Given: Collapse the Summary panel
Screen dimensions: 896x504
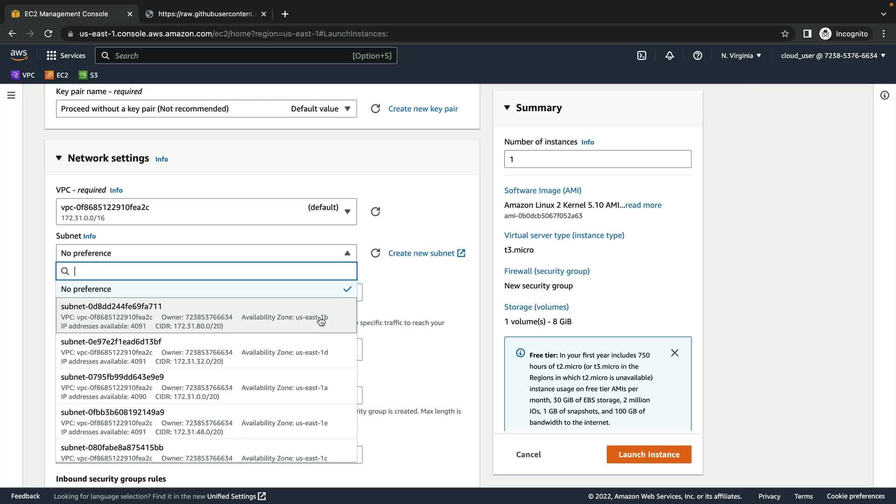Looking at the screenshot, I should (x=507, y=108).
